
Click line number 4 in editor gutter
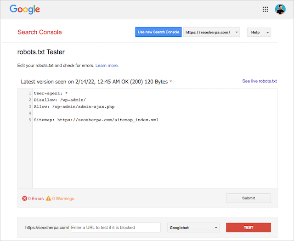[30, 113]
